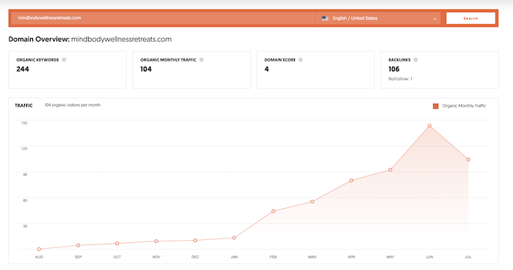Open the Organic Keywords 244 card
The height and width of the screenshot is (270, 513).
click(67, 70)
